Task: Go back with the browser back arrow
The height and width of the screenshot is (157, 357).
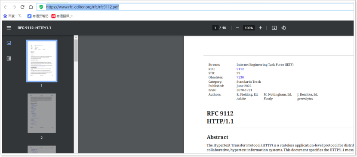Action: tap(6, 7)
